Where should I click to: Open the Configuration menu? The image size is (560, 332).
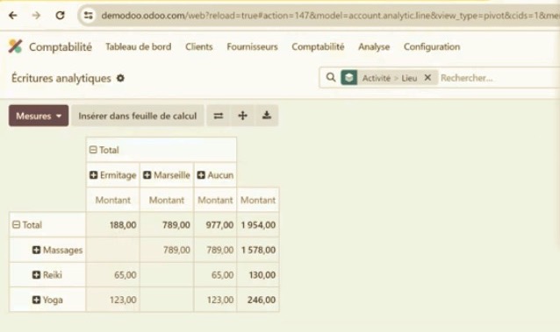[x=432, y=46]
